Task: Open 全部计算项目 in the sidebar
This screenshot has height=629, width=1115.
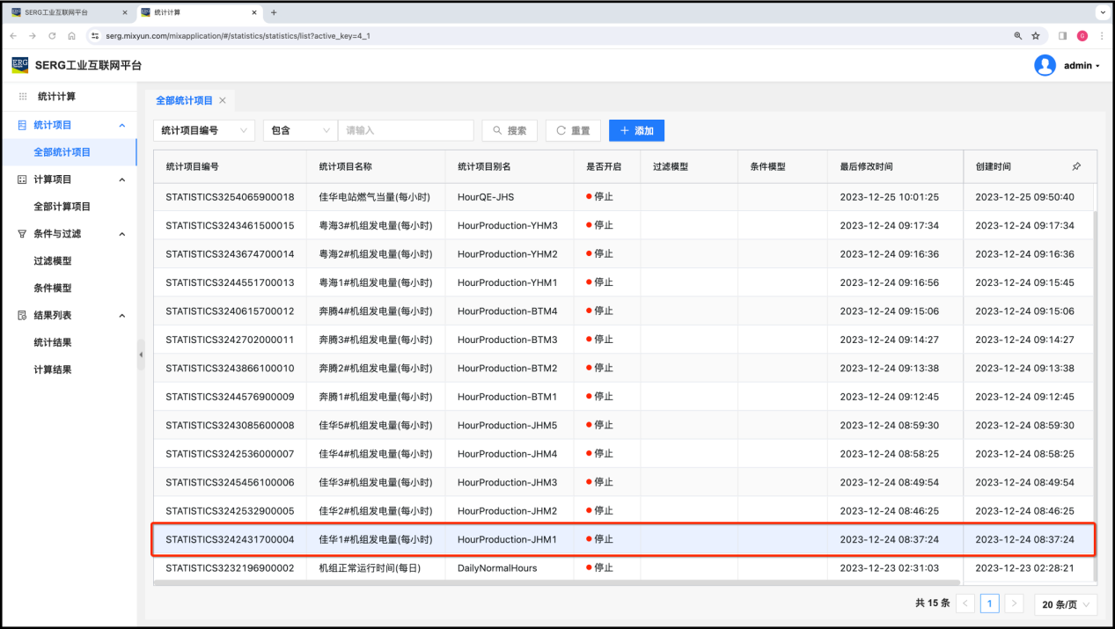Action: 62,207
